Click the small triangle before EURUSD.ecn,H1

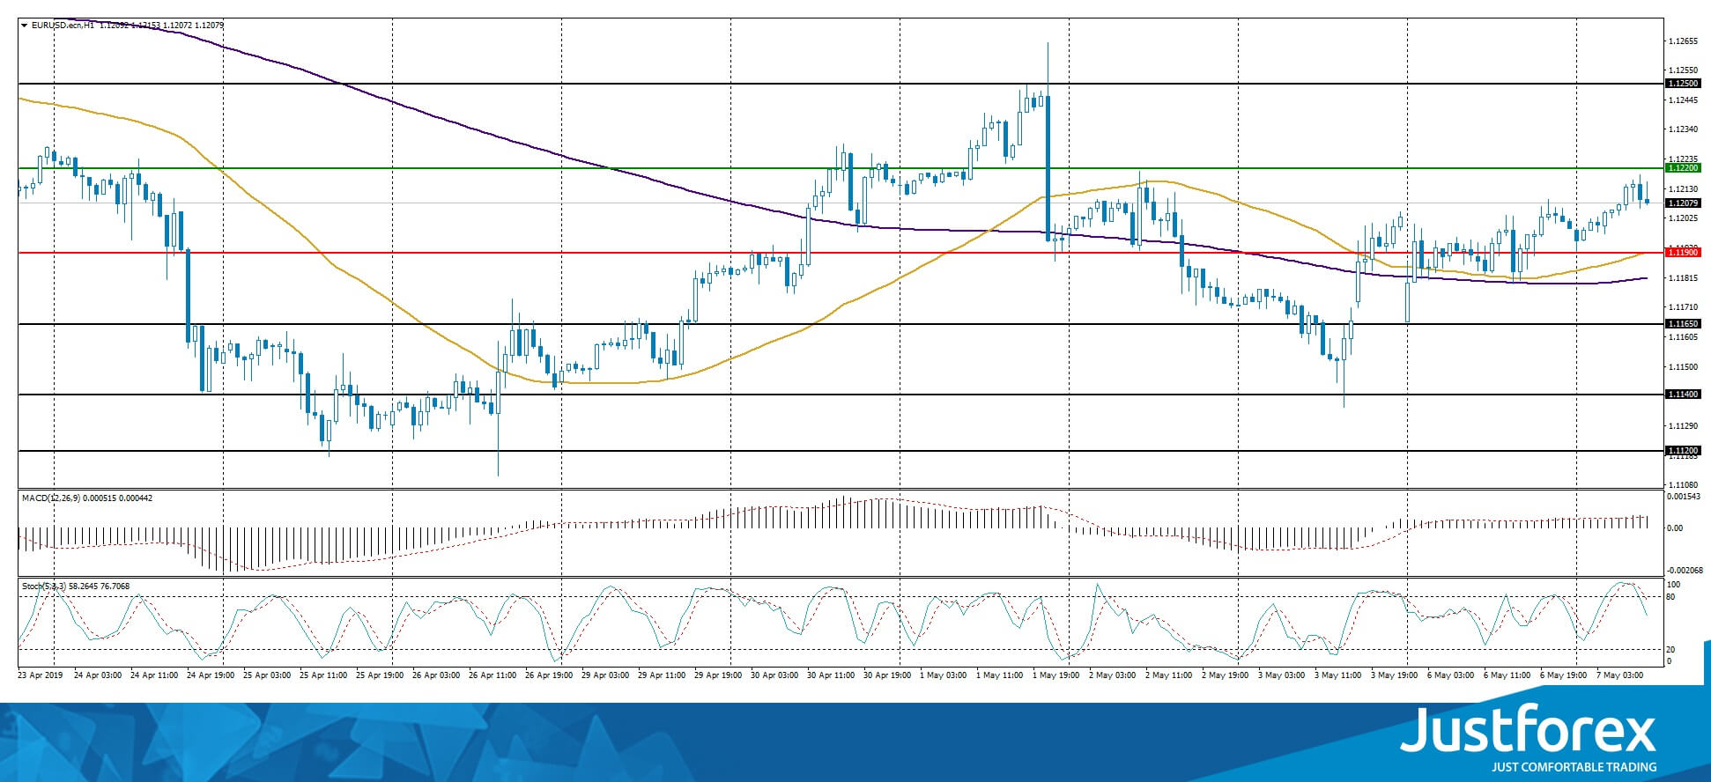click(x=24, y=26)
